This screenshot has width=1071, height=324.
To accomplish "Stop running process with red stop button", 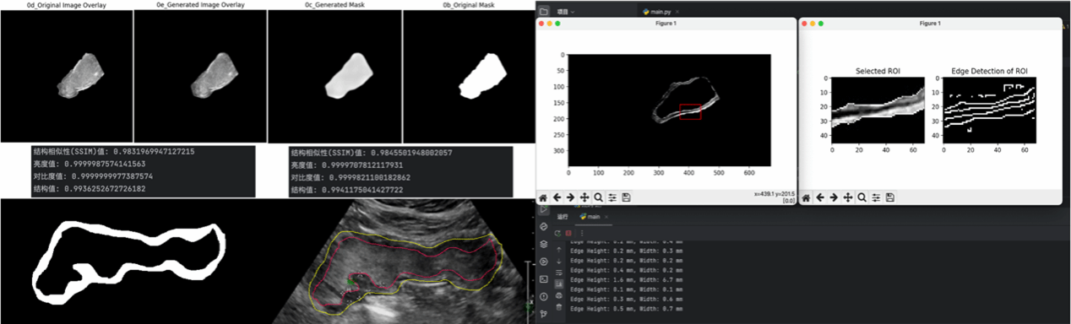I will coord(568,233).
